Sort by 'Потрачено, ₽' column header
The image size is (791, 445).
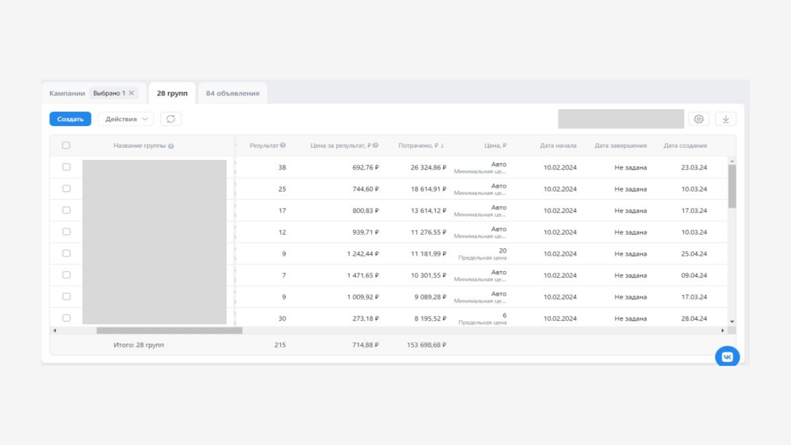tap(419, 146)
